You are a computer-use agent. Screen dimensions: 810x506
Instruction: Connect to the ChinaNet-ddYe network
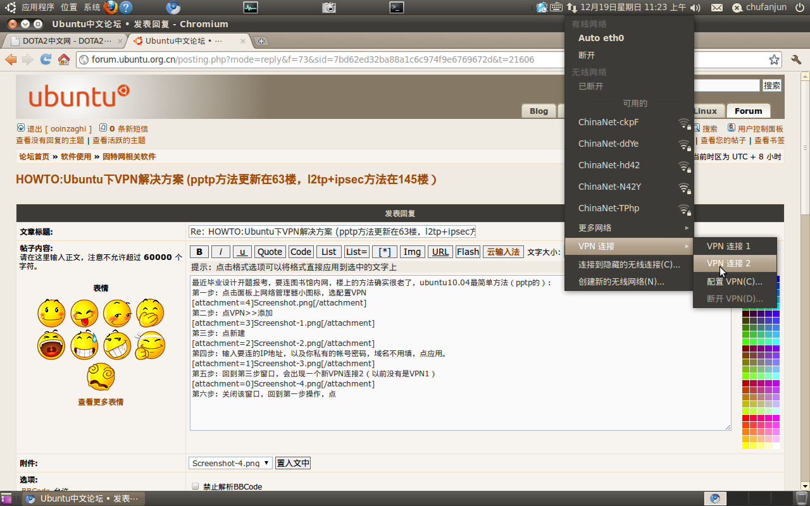click(630, 144)
